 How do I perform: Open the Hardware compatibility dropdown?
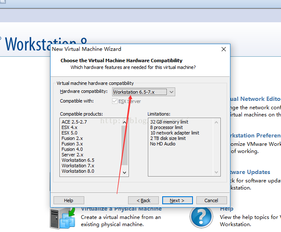point(144,92)
